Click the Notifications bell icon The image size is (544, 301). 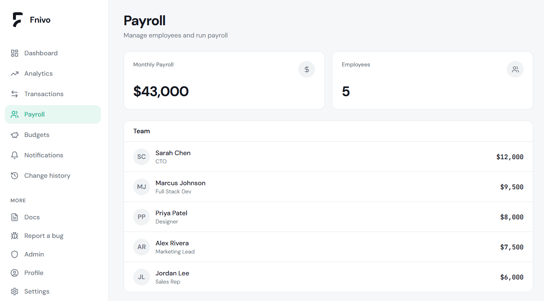click(14, 155)
